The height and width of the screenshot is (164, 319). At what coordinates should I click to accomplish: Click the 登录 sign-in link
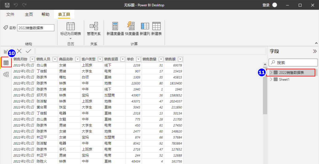click(x=266, y=5)
